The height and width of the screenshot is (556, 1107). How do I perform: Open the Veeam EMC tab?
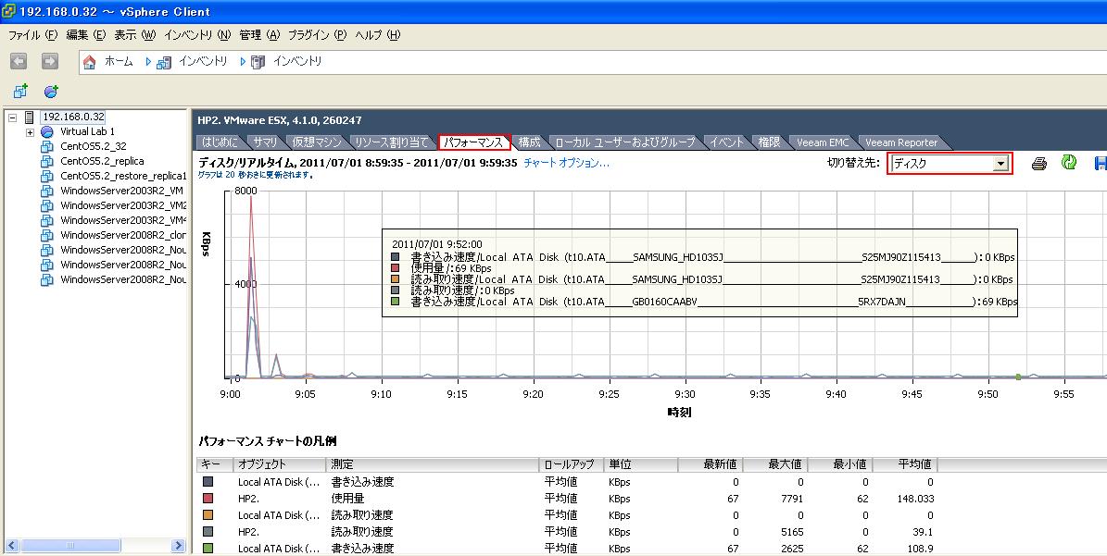tap(823, 142)
